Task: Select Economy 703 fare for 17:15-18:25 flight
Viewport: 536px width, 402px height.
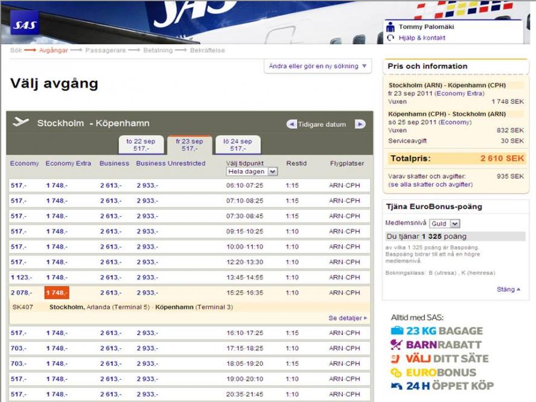Action: (x=19, y=348)
